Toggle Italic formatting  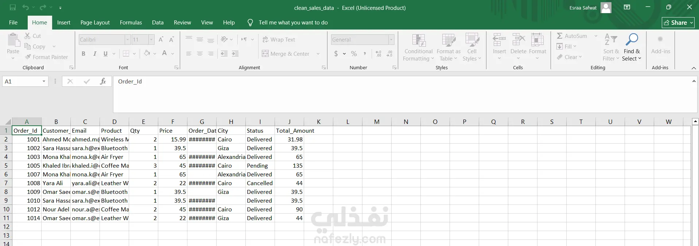click(95, 54)
